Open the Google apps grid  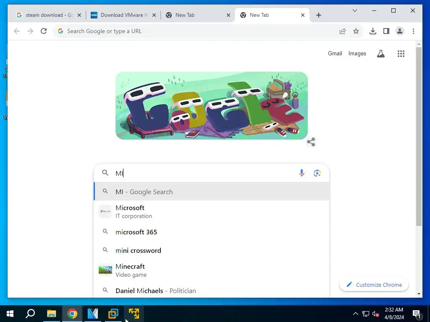point(401,54)
